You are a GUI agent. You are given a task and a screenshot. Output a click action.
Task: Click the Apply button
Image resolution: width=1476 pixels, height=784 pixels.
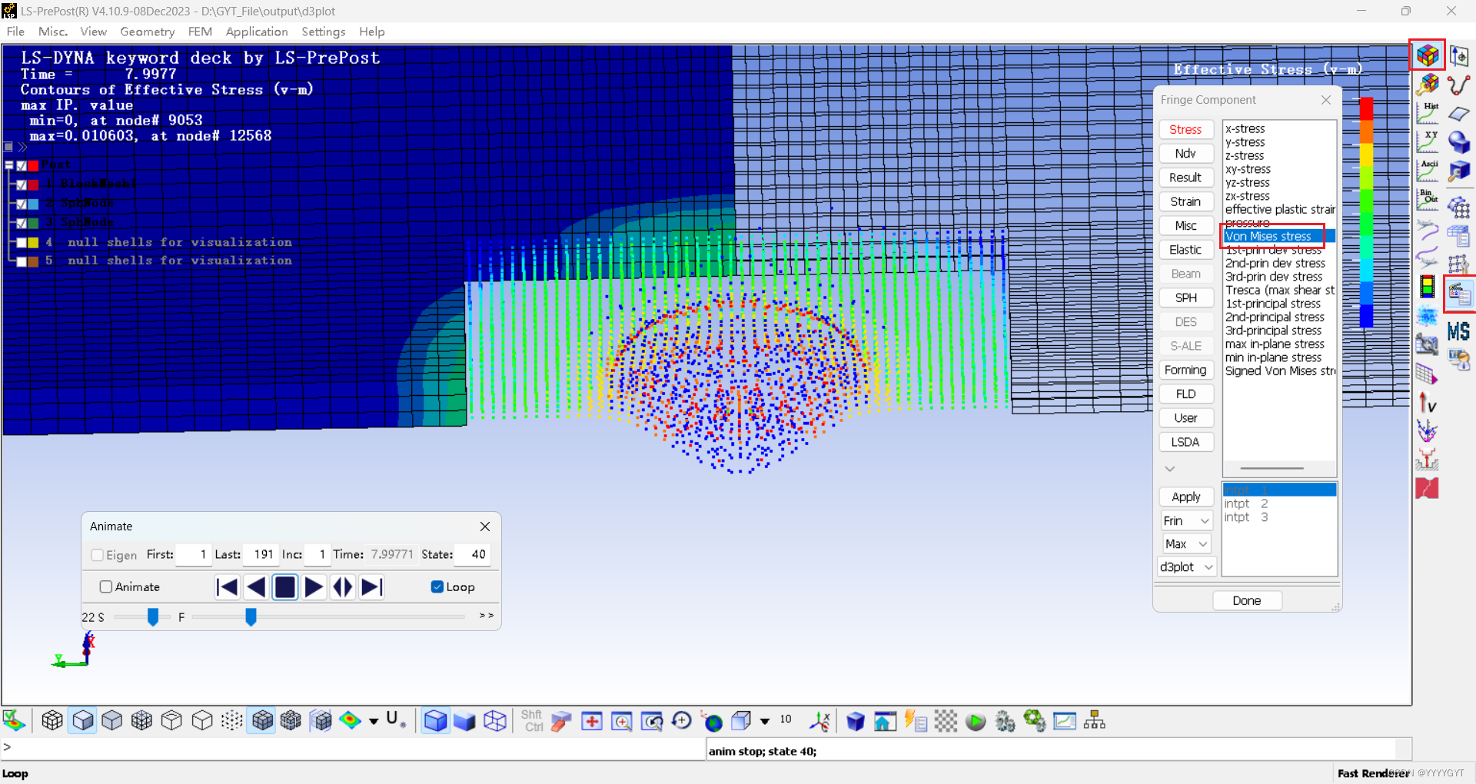coord(1186,497)
